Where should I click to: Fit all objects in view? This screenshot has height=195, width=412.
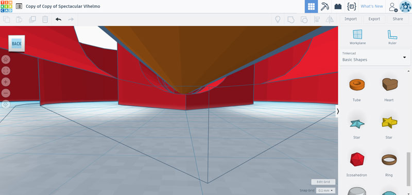(6, 71)
